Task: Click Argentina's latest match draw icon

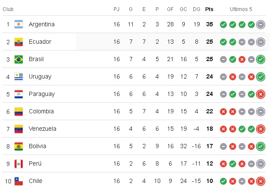Action: (x=261, y=25)
